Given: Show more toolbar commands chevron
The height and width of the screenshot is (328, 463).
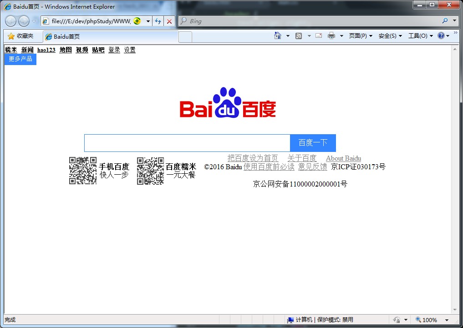Looking at the screenshot, I should pyautogui.click(x=456, y=32).
